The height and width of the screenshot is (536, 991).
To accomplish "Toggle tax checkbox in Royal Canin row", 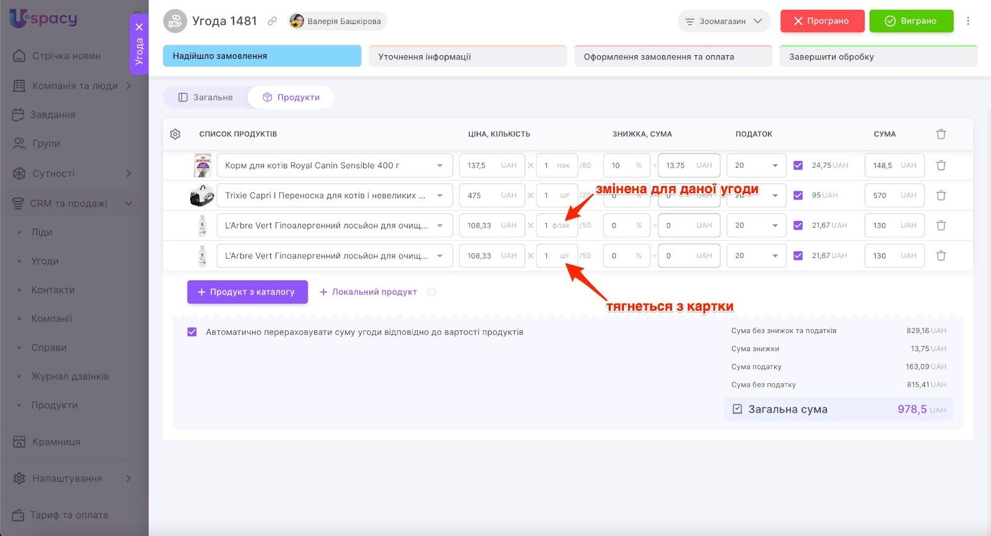I will pyautogui.click(x=798, y=165).
